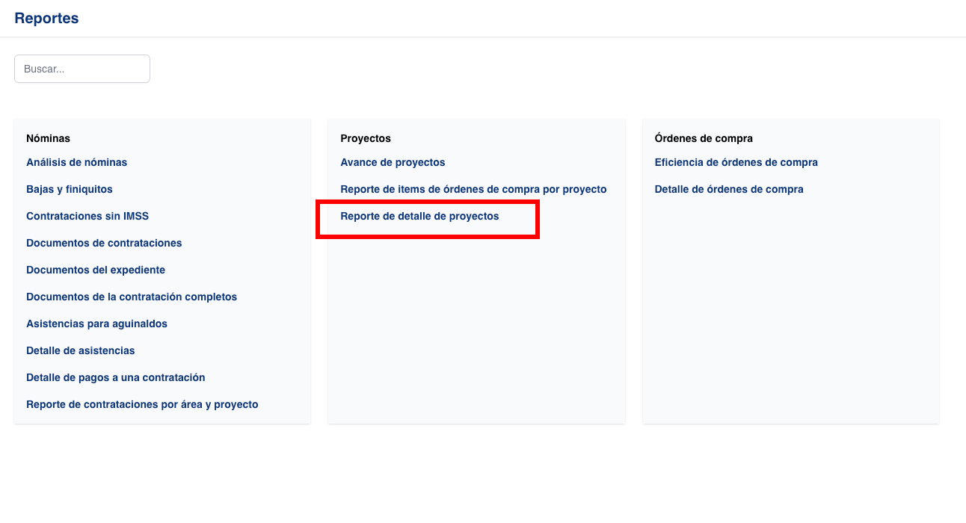The height and width of the screenshot is (523, 966).
Task: Click the Nóminas section header
Action: (x=47, y=138)
